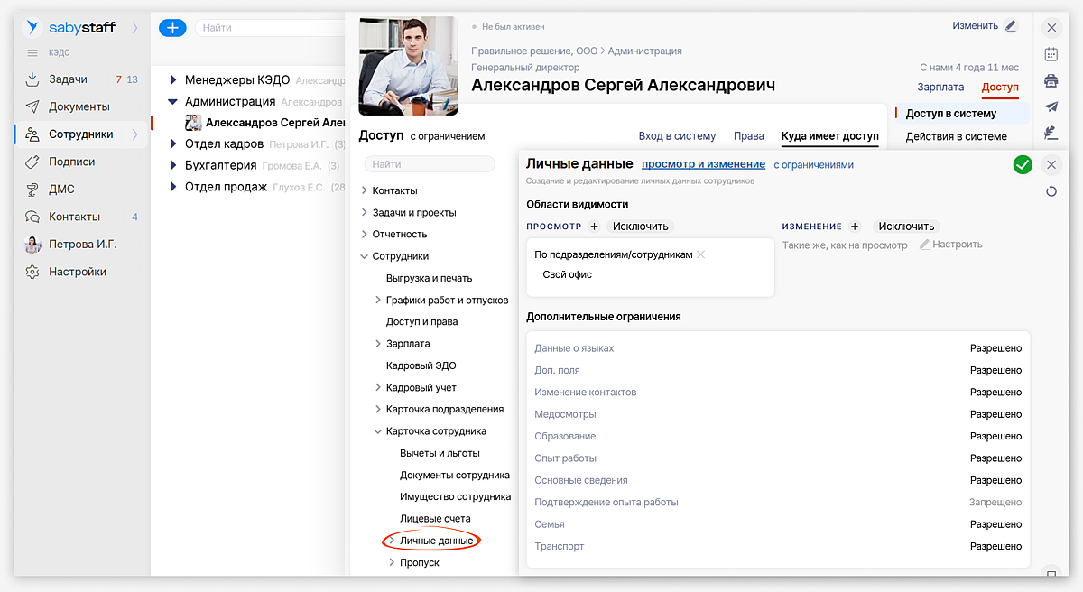This screenshot has width=1083, height=592.
Task: Confirm with the green checkmark button
Action: point(1023,164)
